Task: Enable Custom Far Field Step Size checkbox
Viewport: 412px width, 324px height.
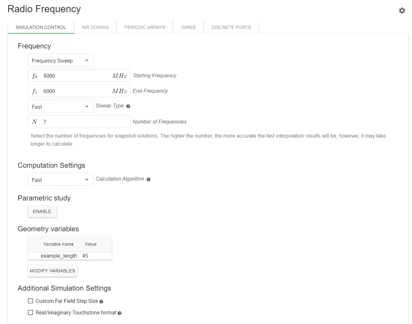Action: coord(30,301)
